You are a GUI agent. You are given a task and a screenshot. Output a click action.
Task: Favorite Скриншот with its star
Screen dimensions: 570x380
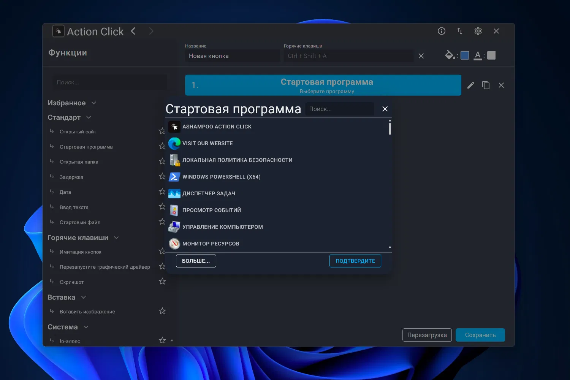[162, 282]
